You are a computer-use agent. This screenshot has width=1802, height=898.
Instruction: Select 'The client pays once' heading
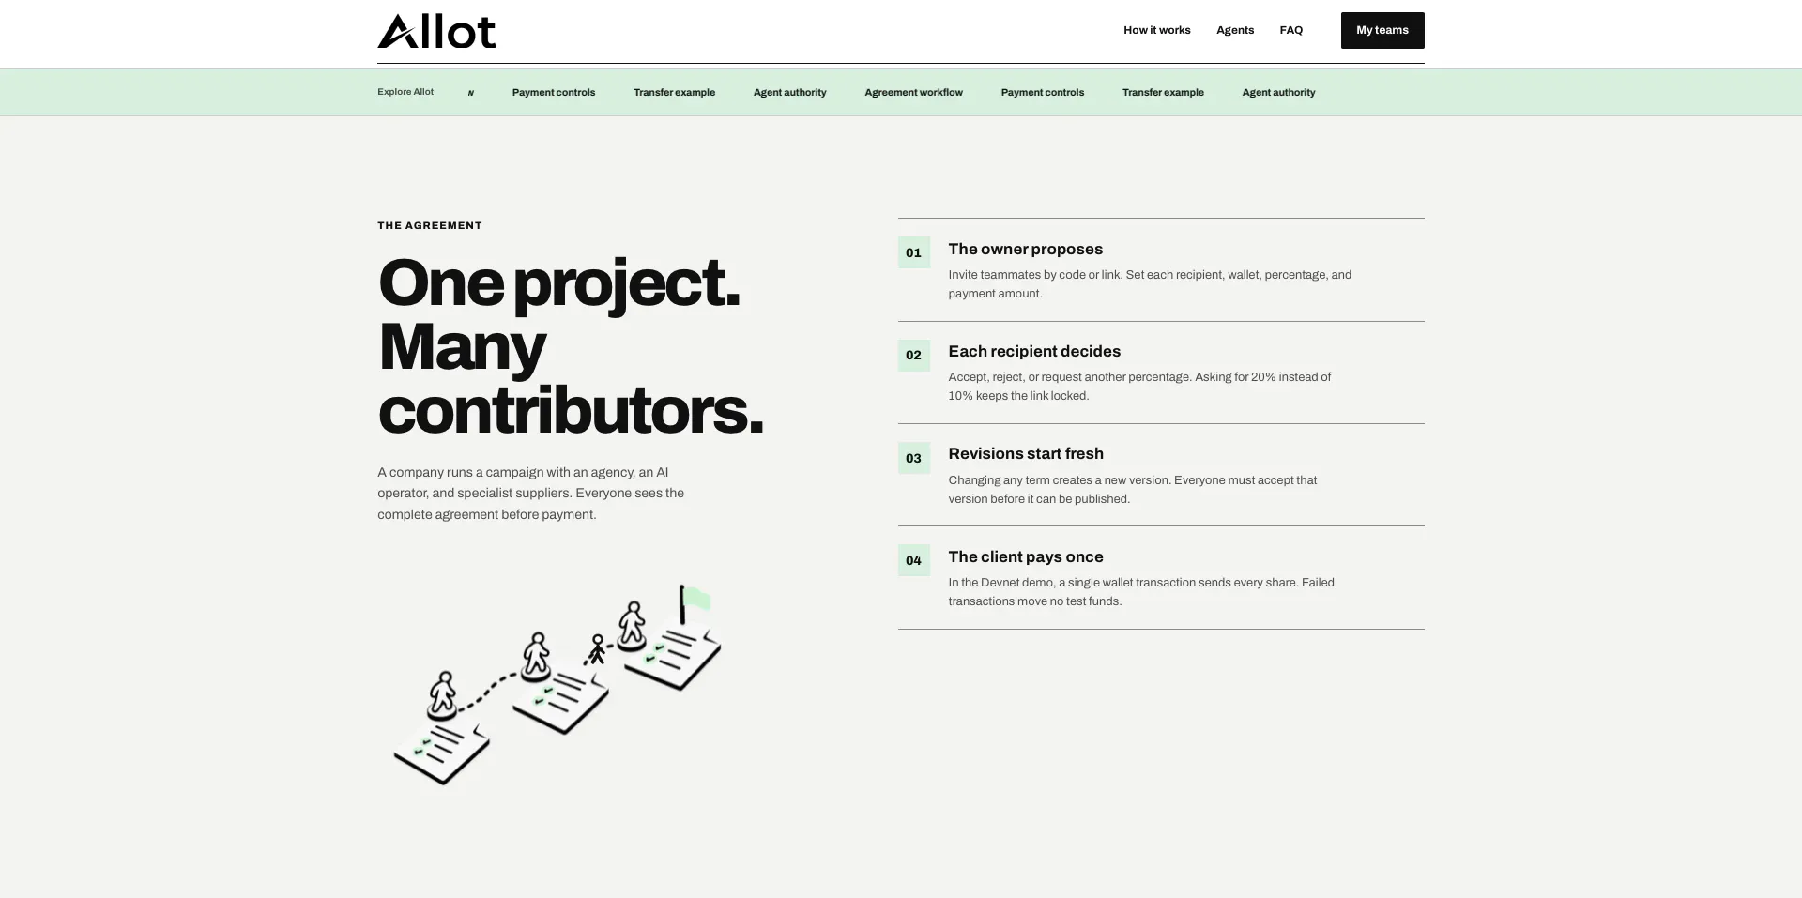[x=1026, y=556]
